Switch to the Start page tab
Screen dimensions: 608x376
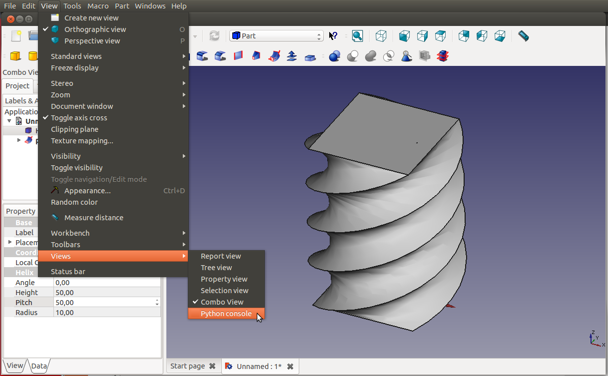tap(187, 366)
